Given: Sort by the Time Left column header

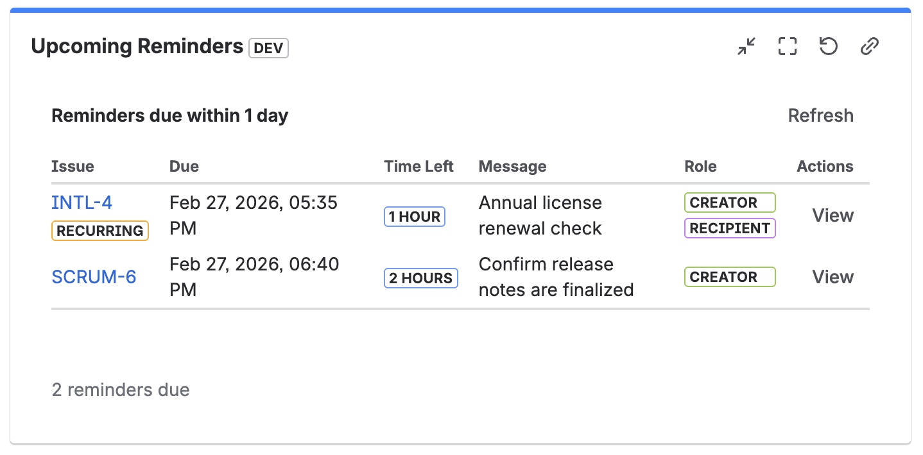Looking at the screenshot, I should pos(418,166).
